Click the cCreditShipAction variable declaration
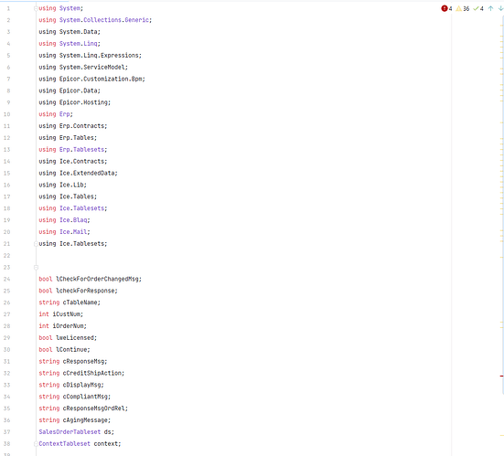504x456 pixels. (81, 373)
